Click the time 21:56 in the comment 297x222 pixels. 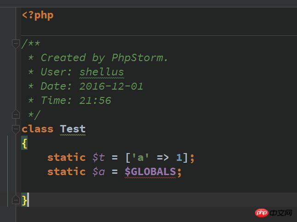pos(95,100)
